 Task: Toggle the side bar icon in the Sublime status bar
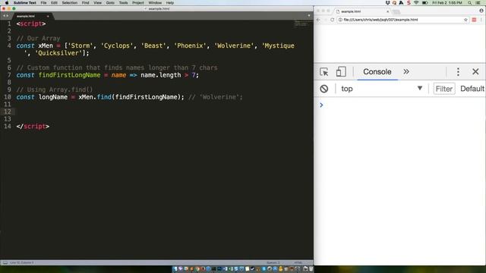point(5,263)
